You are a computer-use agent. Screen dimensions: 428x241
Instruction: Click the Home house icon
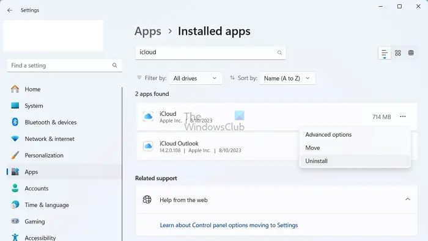pos(15,89)
